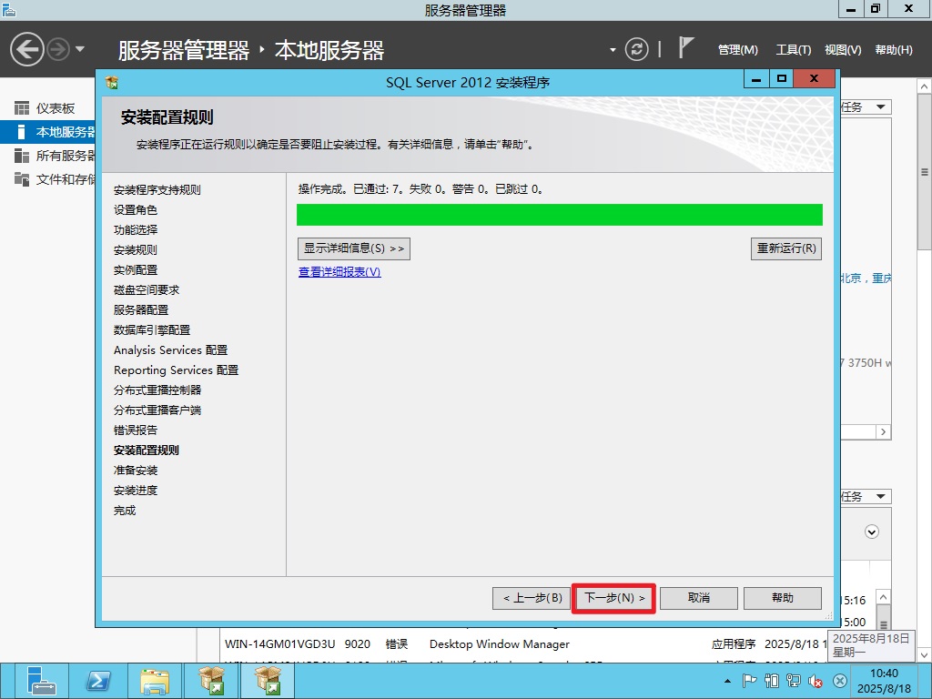Click the Server Manager forward arrow button

tap(58, 49)
